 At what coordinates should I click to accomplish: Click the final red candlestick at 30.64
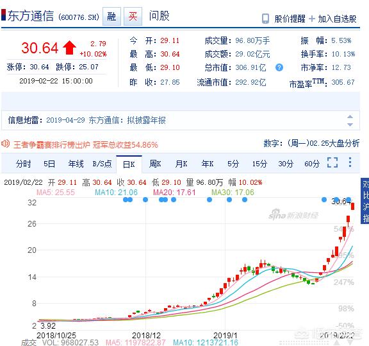352,206
